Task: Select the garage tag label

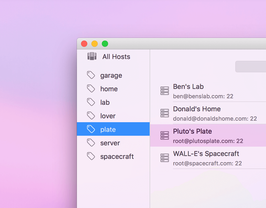Action: tap(111, 76)
